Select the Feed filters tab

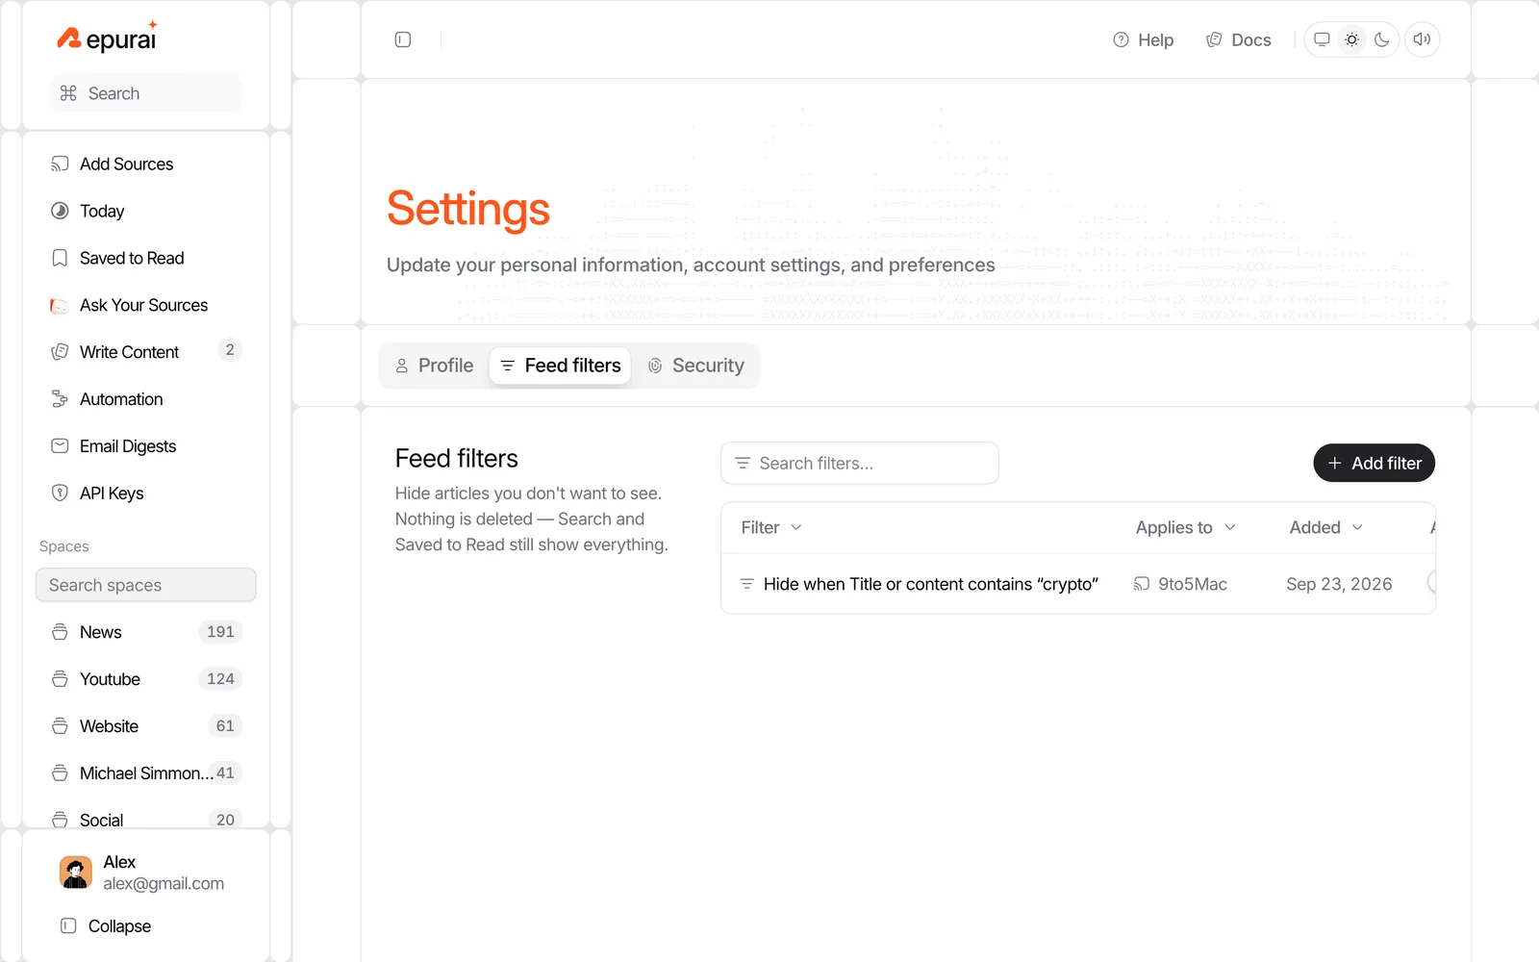pyautogui.click(x=561, y=366)
